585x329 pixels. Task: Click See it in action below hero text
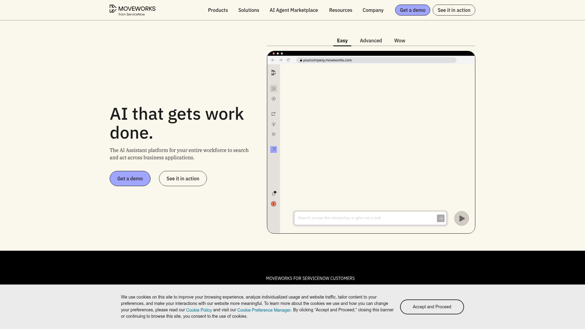(x=183, y=179)
